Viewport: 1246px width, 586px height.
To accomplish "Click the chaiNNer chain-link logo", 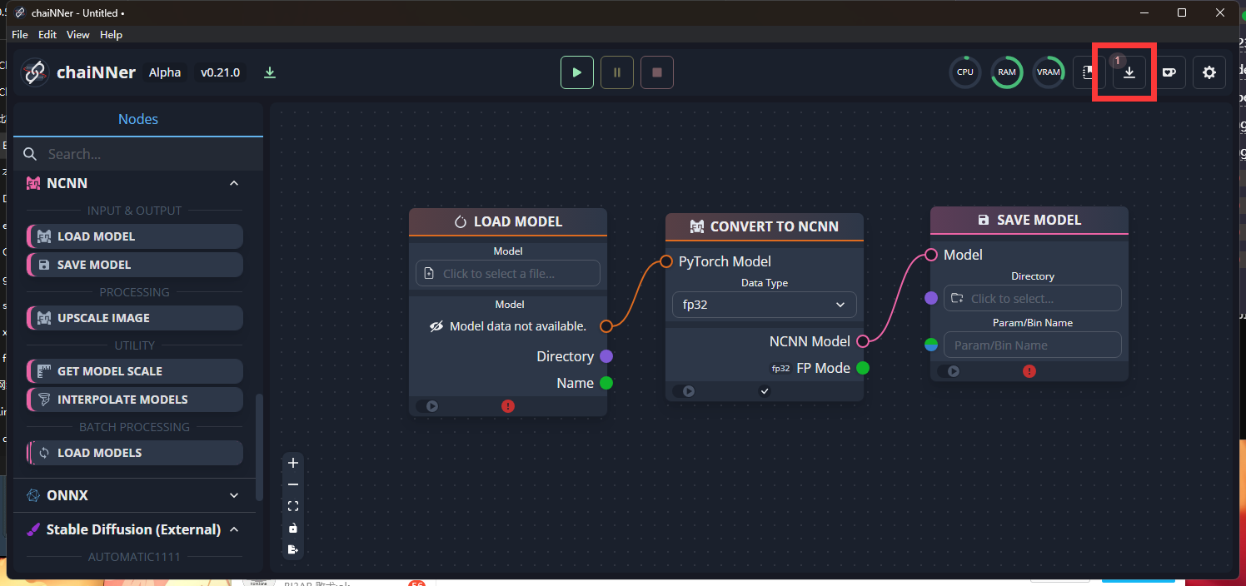I will [x=35, y=72].
